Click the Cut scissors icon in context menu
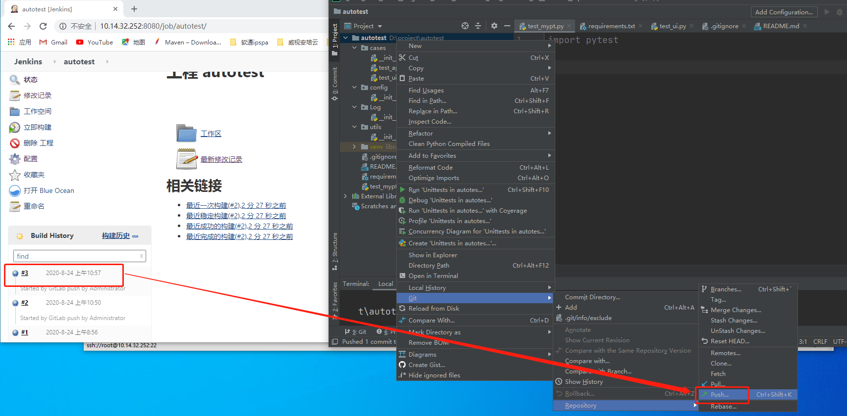 click(x=402, y=57)
